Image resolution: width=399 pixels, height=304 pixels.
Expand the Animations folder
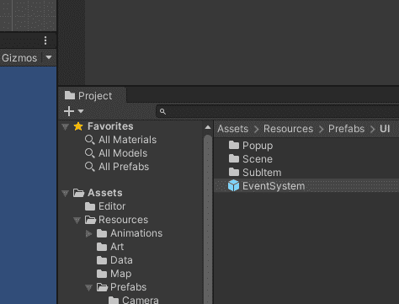[x=88, y=233]
